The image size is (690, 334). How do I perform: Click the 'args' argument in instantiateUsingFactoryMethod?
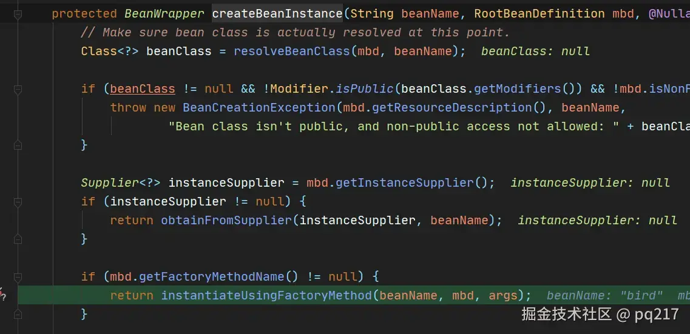click(503, 295)
